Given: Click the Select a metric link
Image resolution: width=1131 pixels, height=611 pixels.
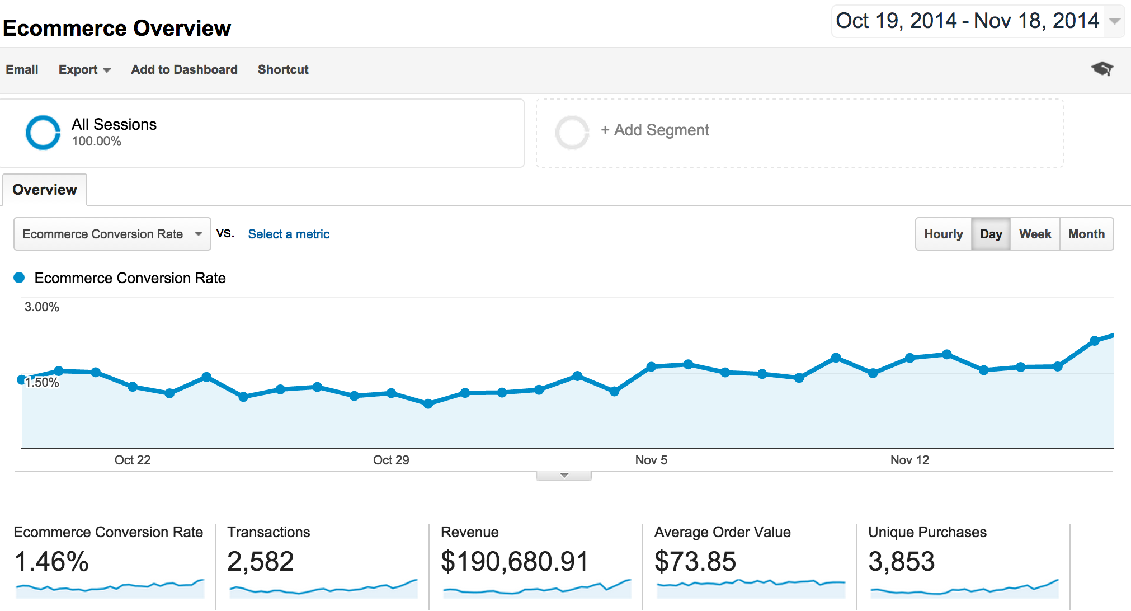Looking at the screenshot, I should pos(289,234).
